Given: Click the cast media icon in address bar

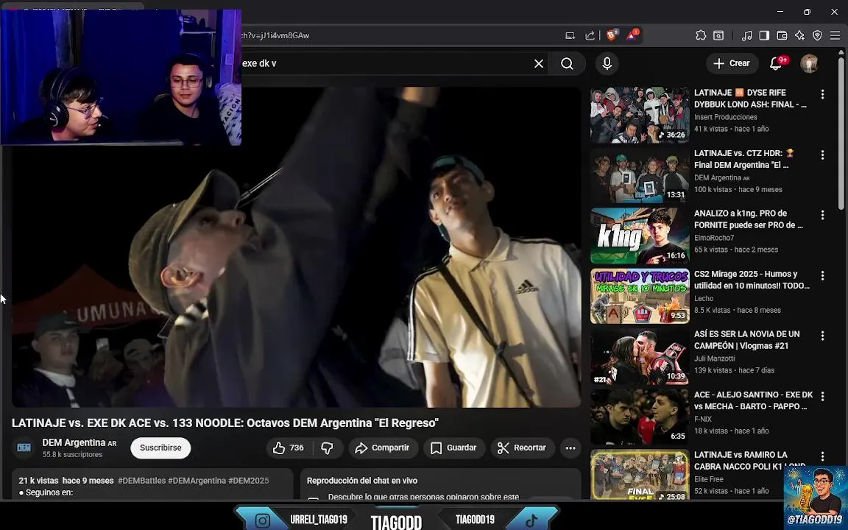Looking at the screenshot, I should 570,35.
